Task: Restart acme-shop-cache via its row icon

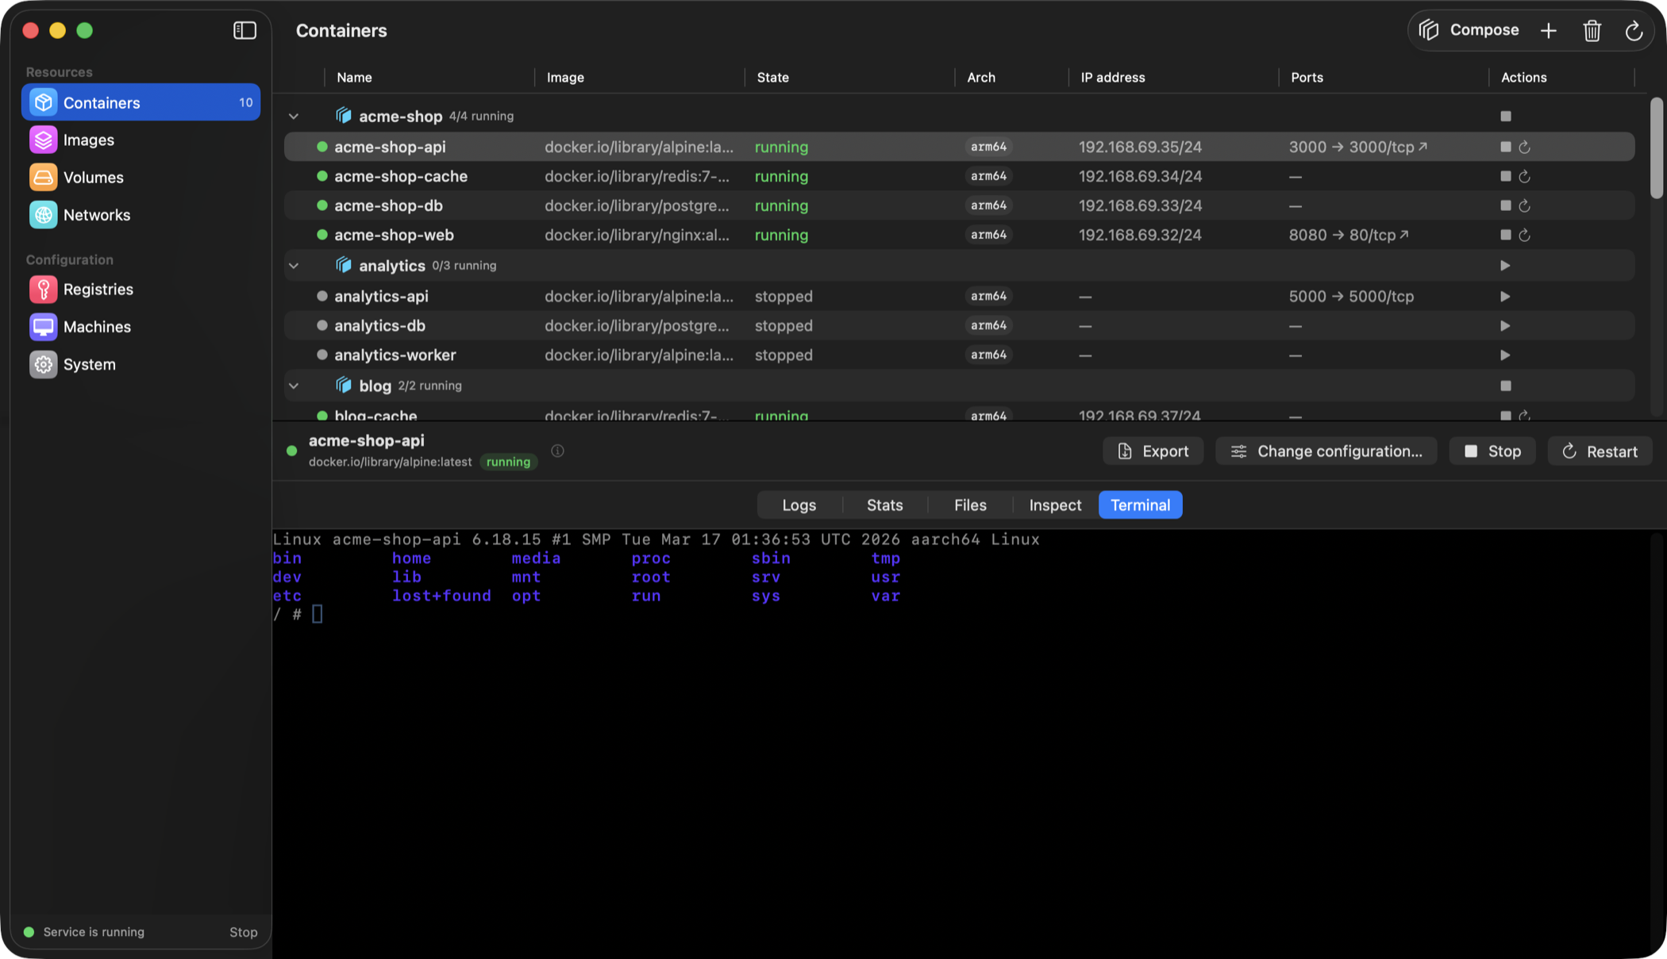Action: pyautogui.click(x=1524, y=176)
